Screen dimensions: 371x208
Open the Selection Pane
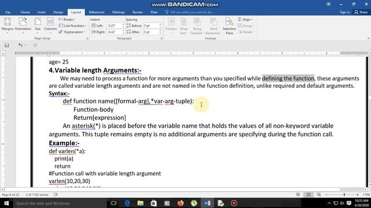click(229, 25)
